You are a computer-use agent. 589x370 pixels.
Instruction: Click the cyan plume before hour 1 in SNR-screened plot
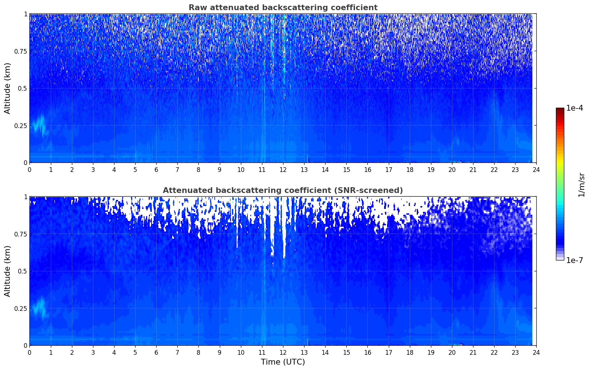click(x=40, y=308)
